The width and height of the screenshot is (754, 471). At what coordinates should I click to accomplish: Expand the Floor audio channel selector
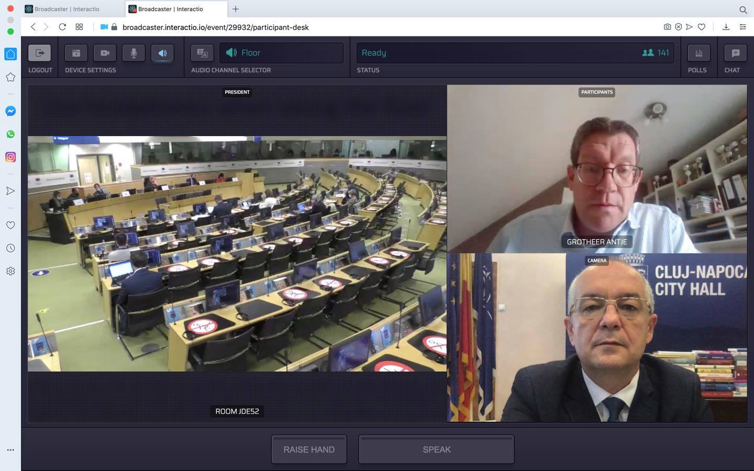281,53
